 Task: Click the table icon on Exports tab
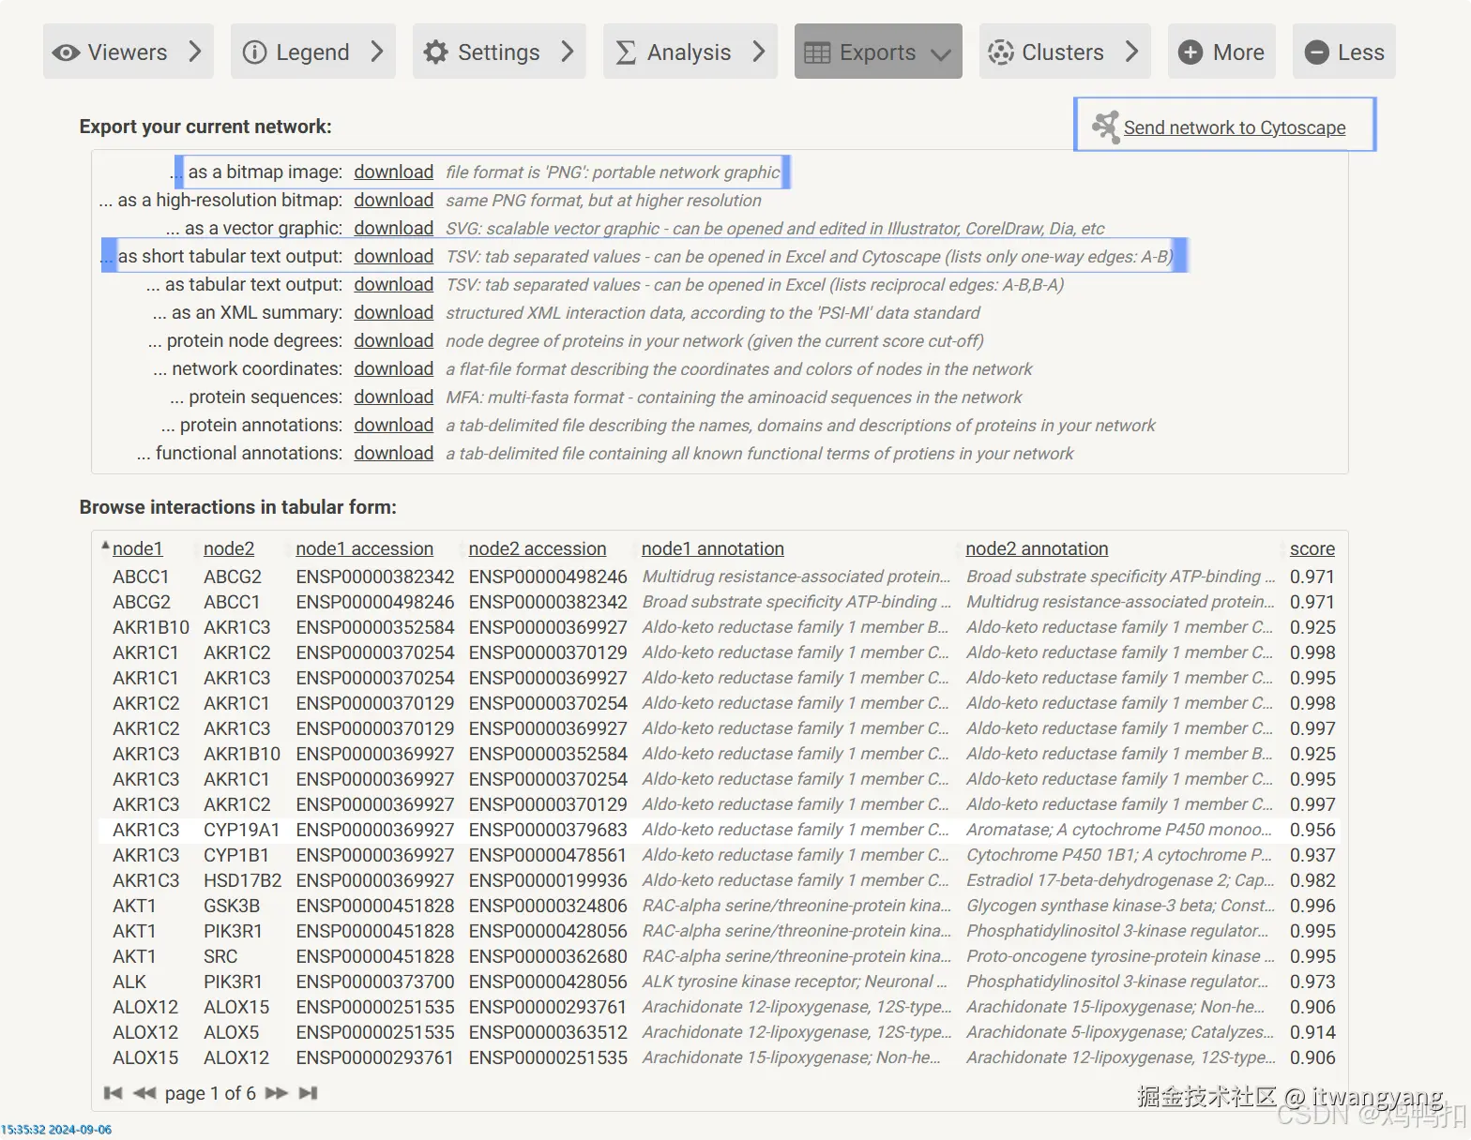click(817, 52)
